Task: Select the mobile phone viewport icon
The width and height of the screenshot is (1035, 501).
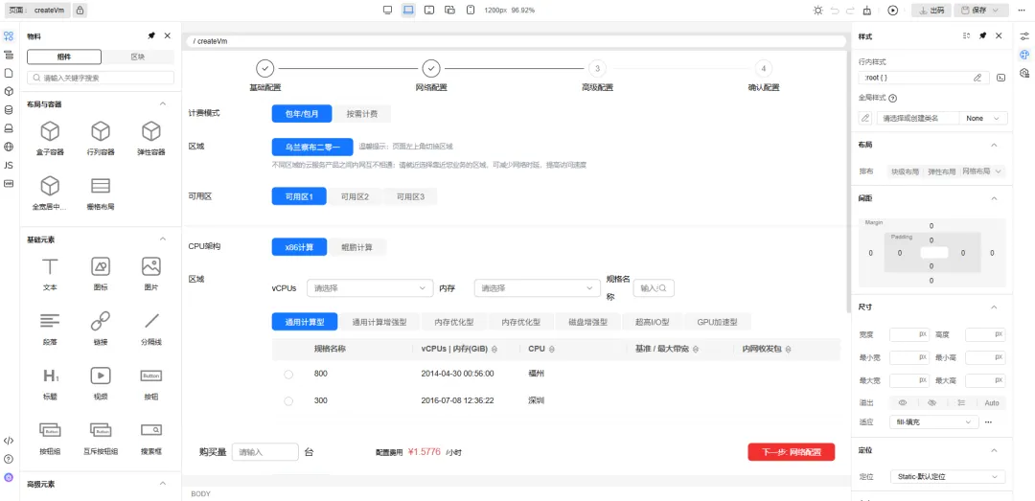Action: (471, 10)
